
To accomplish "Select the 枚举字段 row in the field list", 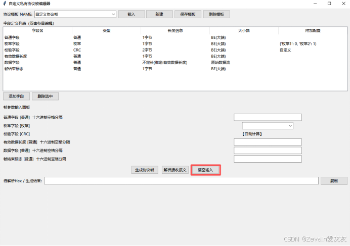I will tap(175, 44).
